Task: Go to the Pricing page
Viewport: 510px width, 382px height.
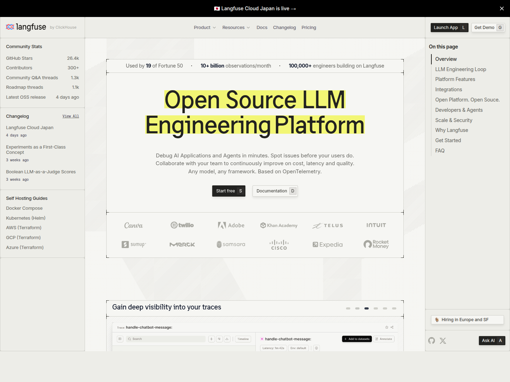Action: pos(309,27)
